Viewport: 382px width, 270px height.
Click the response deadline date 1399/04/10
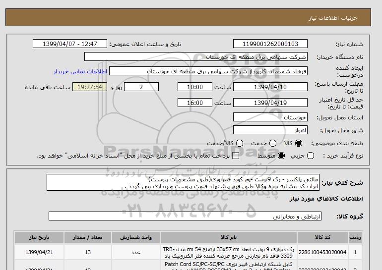tap(270, 87)
